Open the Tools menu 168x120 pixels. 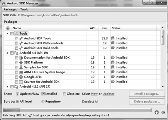(24, 9)
